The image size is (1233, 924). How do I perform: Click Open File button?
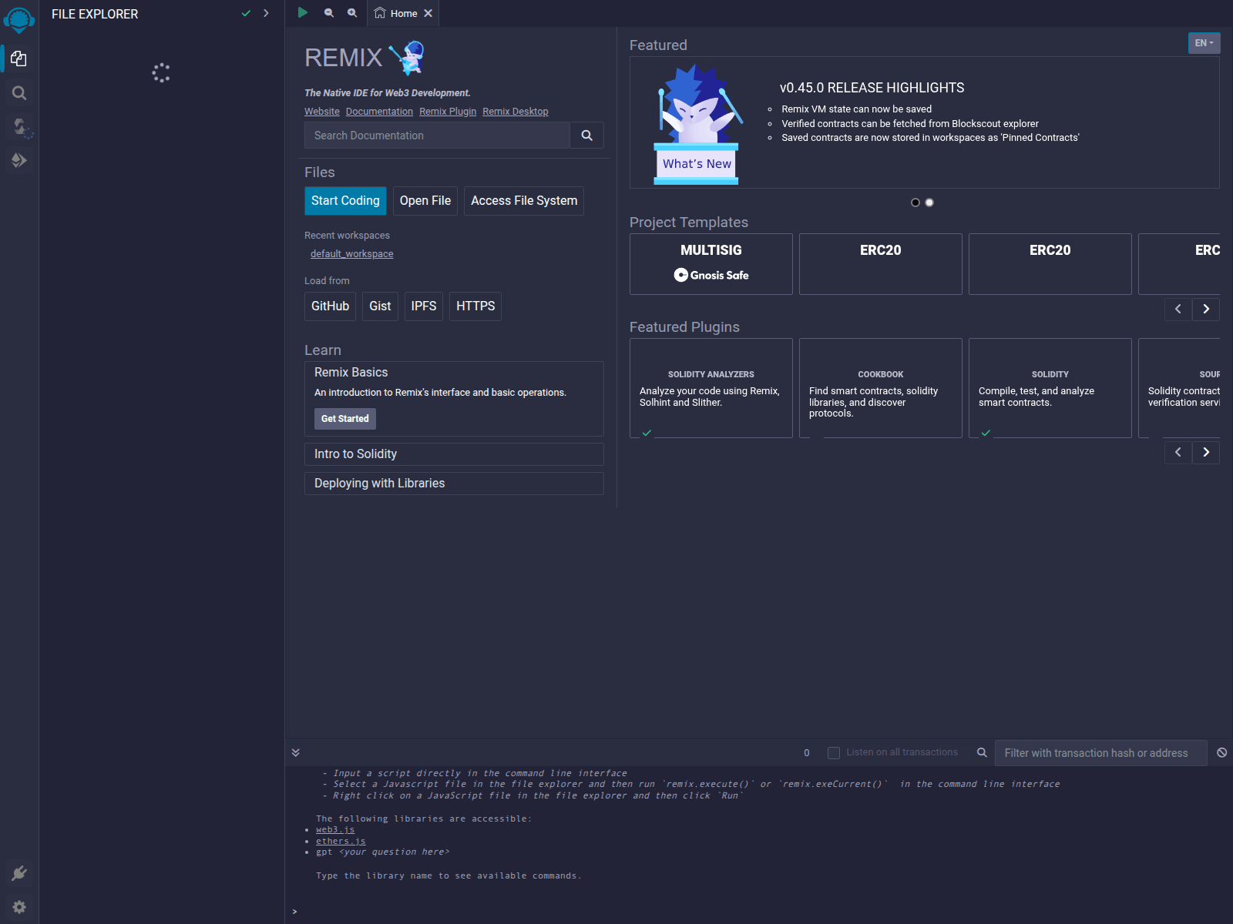click(x=425, y=201)
